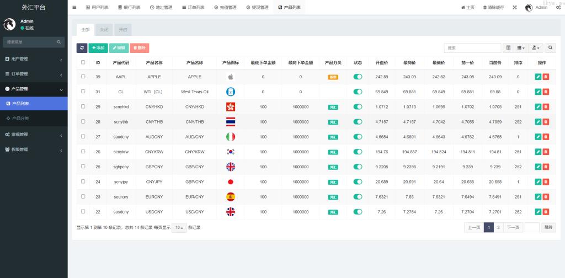Disable the status switch for EURCNY row
Viewport: 565px width, 278px height.
click(358, 196)
